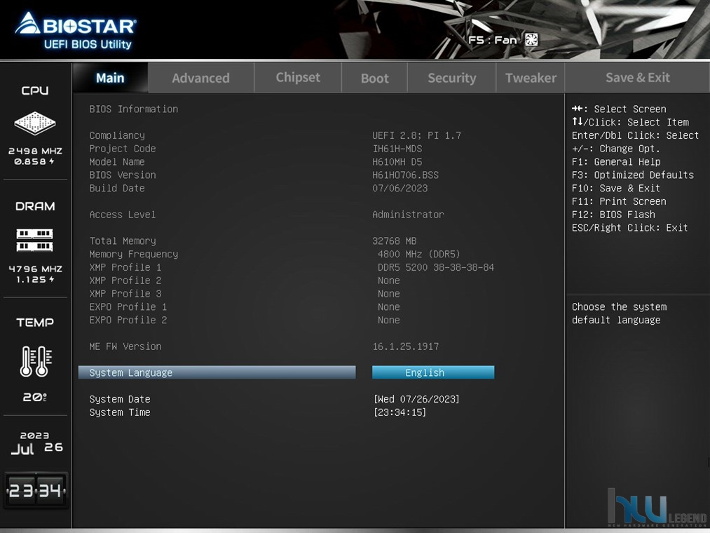Screen dimensions: 710x533
Task: Click the Access Level label
Action: point(122,214)
